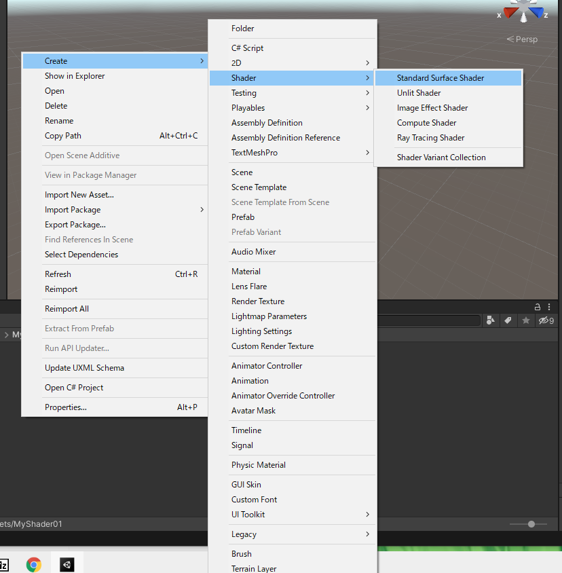Image resolution: width=562 pixels, height=573 pixels.
Task: Expand the 2D submenu
Action: (292, 62)
